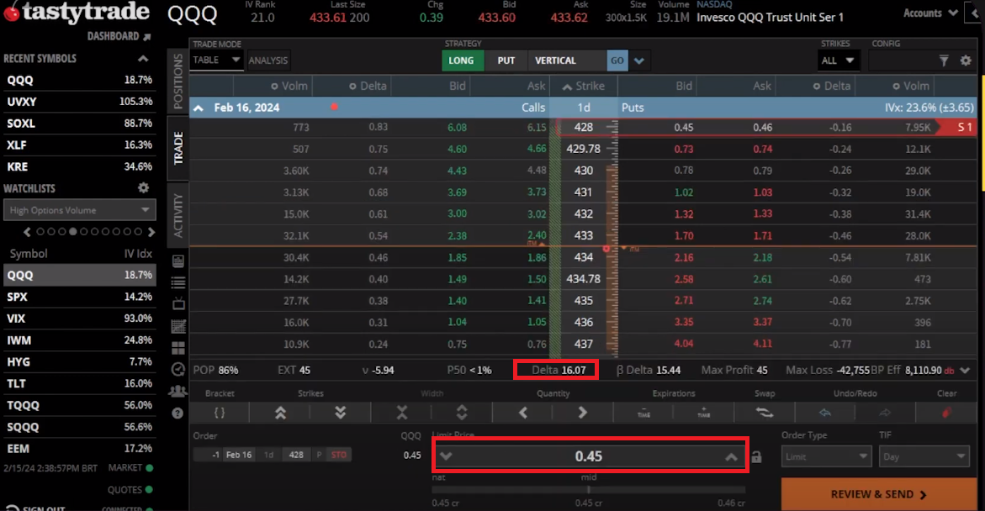Click the filter funnel icon in Config
985x511 pixels.
point(944,61)
